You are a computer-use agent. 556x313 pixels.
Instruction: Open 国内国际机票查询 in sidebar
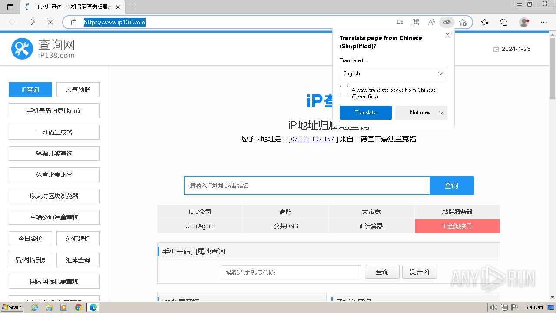(54, 281)
